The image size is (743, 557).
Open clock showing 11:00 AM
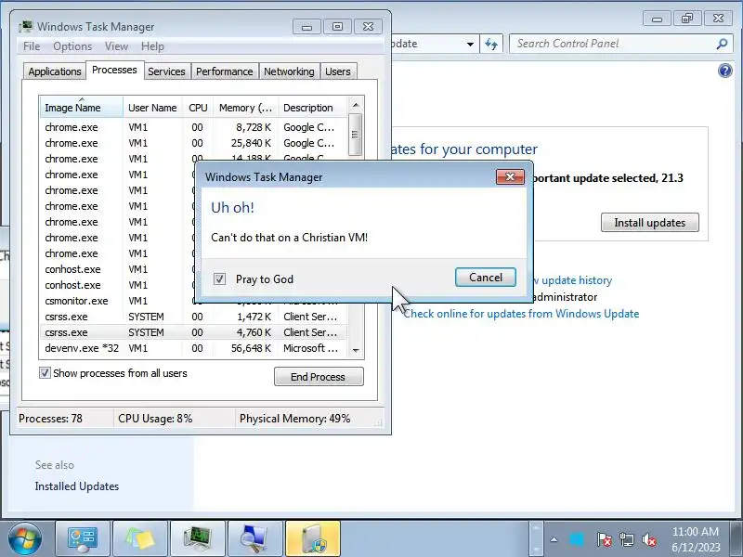(695, 539)
